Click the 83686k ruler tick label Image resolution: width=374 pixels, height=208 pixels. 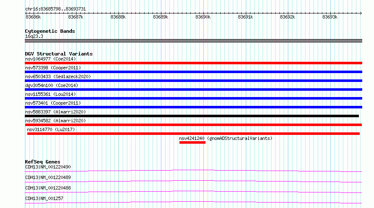[x=33, y=17]
